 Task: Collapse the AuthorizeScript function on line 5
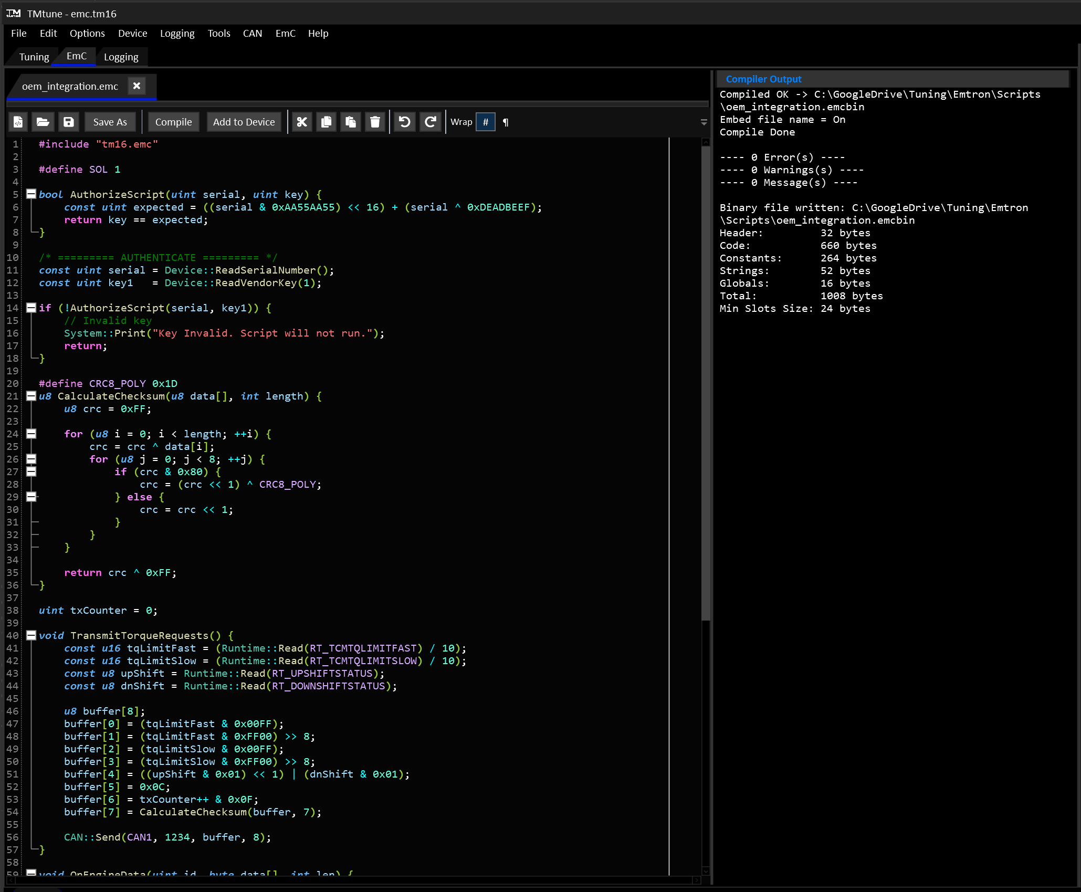[32, 194]
